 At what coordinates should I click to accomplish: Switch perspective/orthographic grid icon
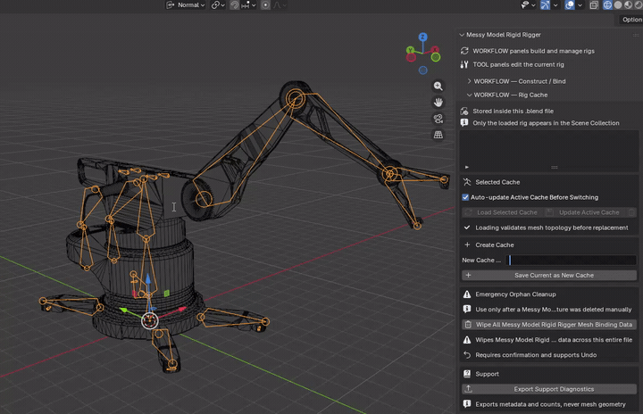(x=438, y=135)
